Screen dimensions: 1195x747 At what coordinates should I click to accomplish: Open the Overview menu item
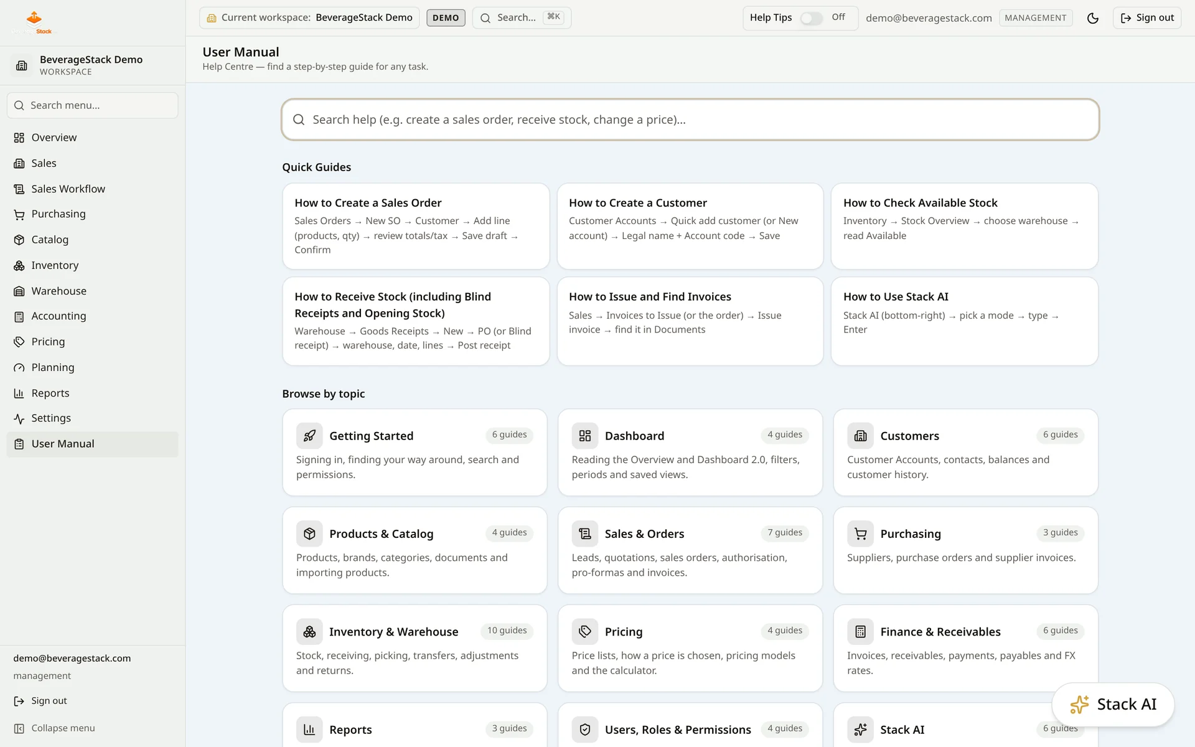point(92,138)
